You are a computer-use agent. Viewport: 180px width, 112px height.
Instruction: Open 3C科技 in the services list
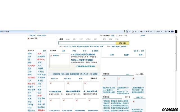point(40,71)
